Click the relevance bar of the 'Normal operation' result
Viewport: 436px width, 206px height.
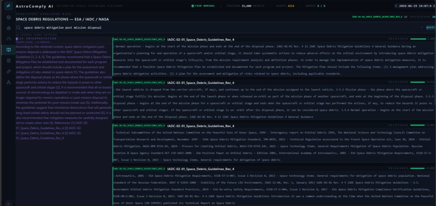coord(418,39)
